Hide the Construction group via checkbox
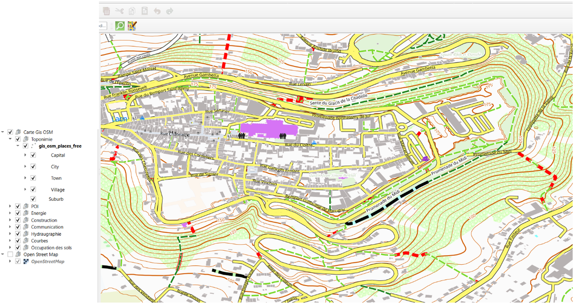This screenshot has width=580, height=306. (x=18, y=220)
